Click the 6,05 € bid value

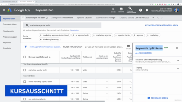(119, 99)
